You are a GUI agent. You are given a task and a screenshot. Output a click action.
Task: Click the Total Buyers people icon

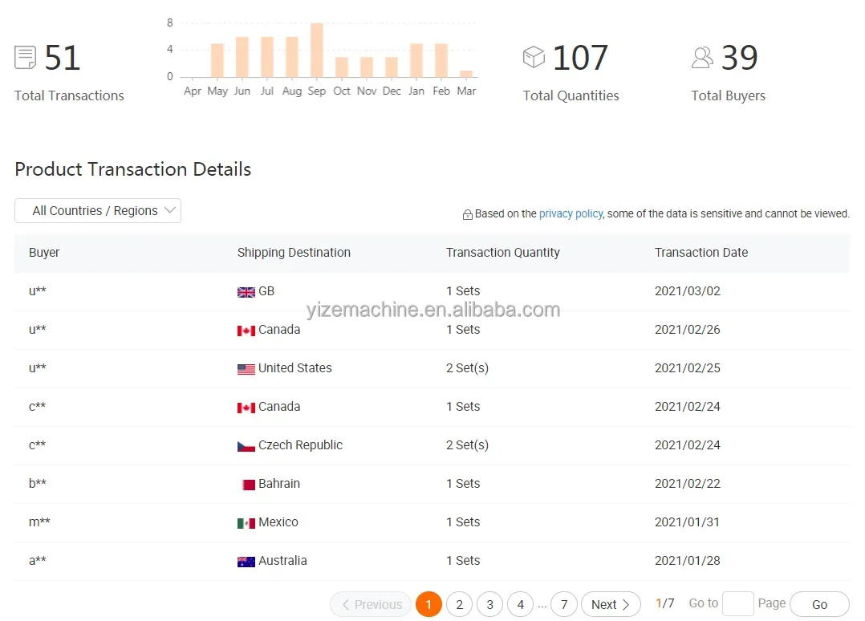701,57
